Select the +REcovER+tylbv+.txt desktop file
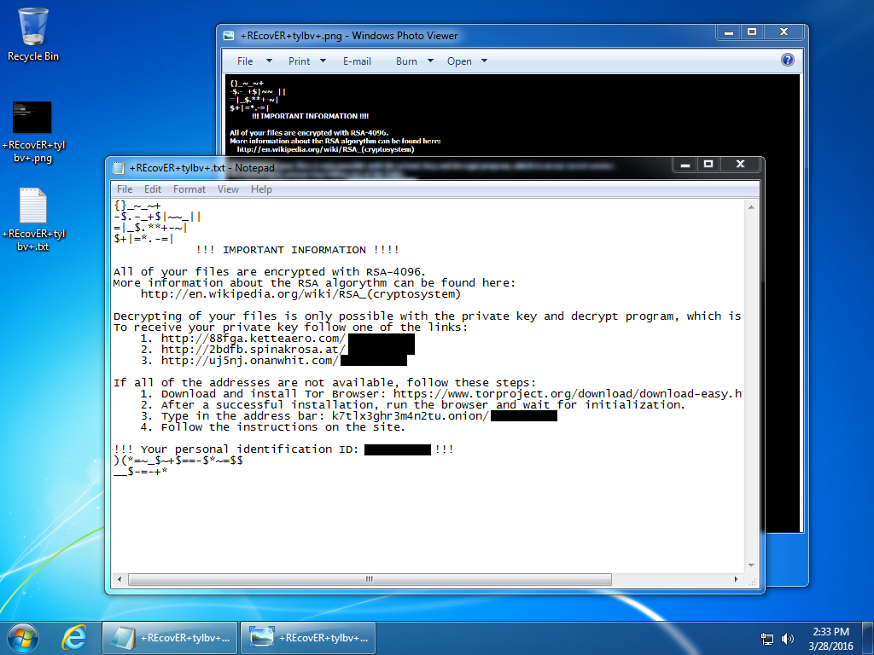This screenshot has width=874, height=655. pyautogui.click(x=32, y=218)
